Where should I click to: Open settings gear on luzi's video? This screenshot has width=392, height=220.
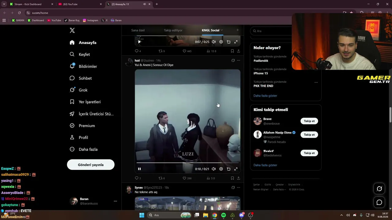221,169
